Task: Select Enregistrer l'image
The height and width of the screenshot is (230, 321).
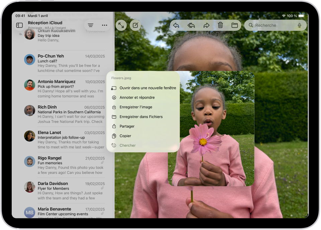Action: tap(143, 107)
